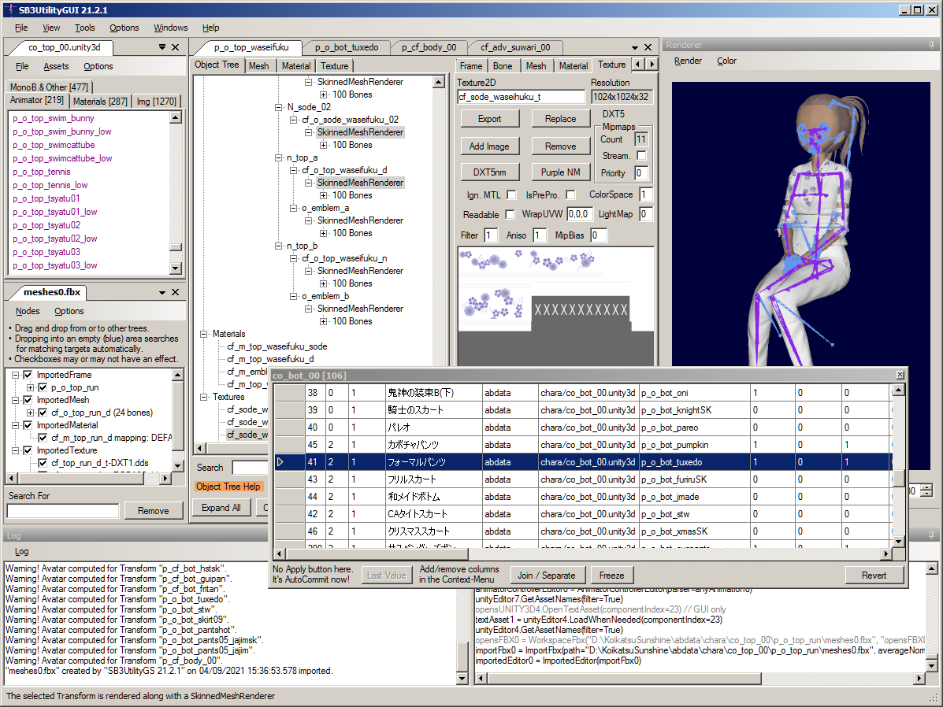Click the Search For input field
Screen dimensions: 943x707
(62, 510)
